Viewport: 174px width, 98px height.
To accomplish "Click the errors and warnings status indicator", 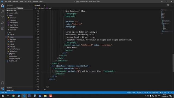I will 4,93.
